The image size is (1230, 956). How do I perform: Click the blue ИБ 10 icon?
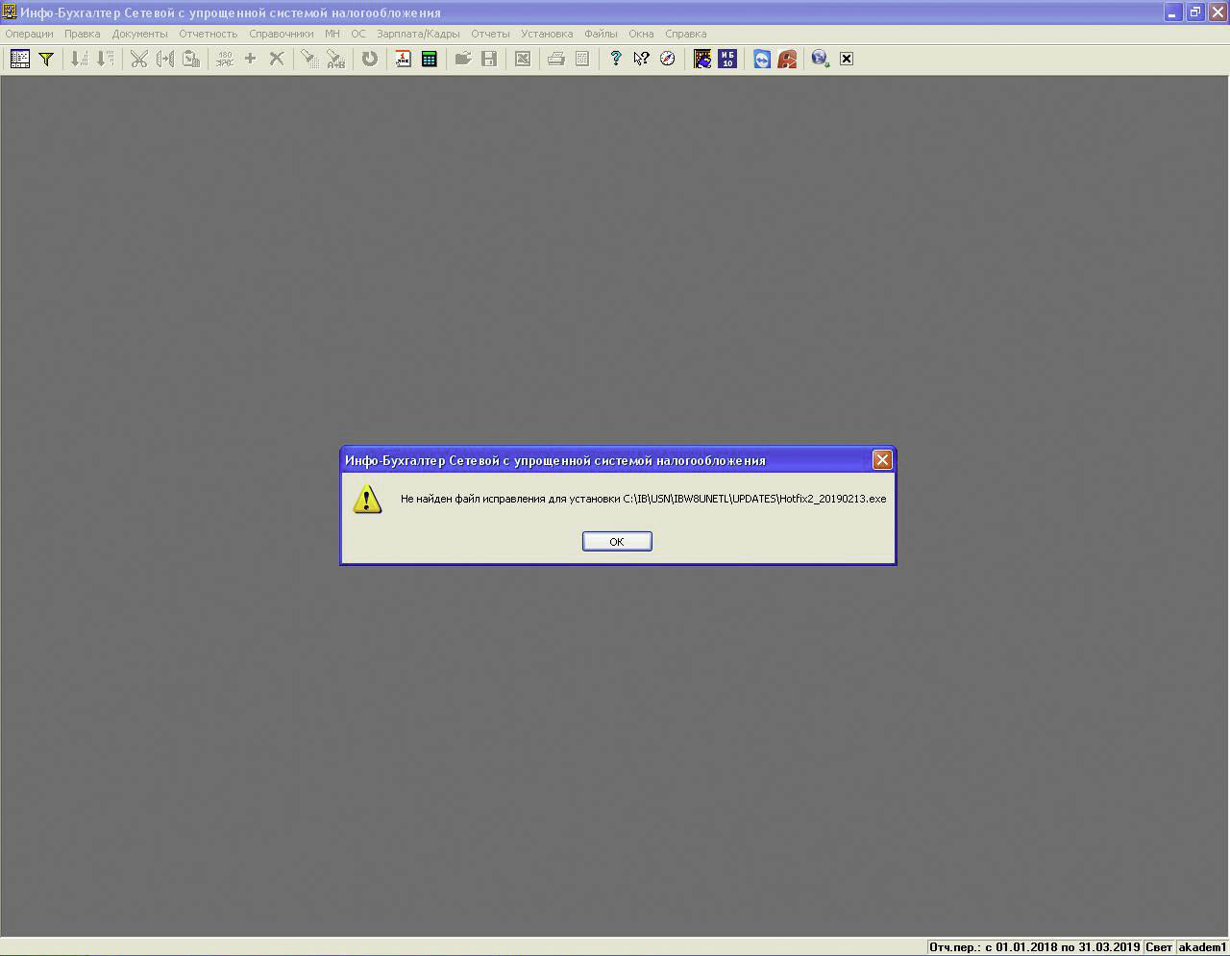point(727,59)
